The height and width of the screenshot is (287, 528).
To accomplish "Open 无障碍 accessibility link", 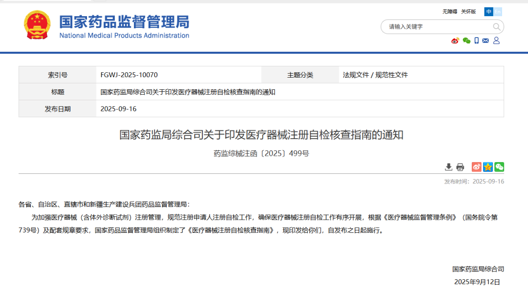I will pos(449,12).
